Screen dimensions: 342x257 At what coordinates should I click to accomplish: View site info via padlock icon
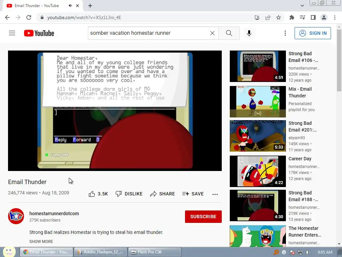[42, 17]
